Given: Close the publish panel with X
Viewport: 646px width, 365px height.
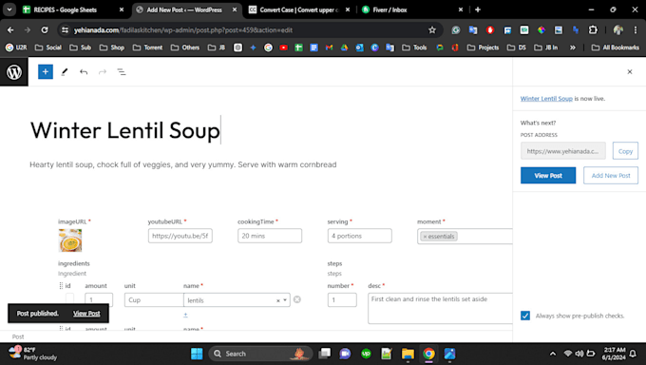Looking at the screenshot, I should coord(630,71).
